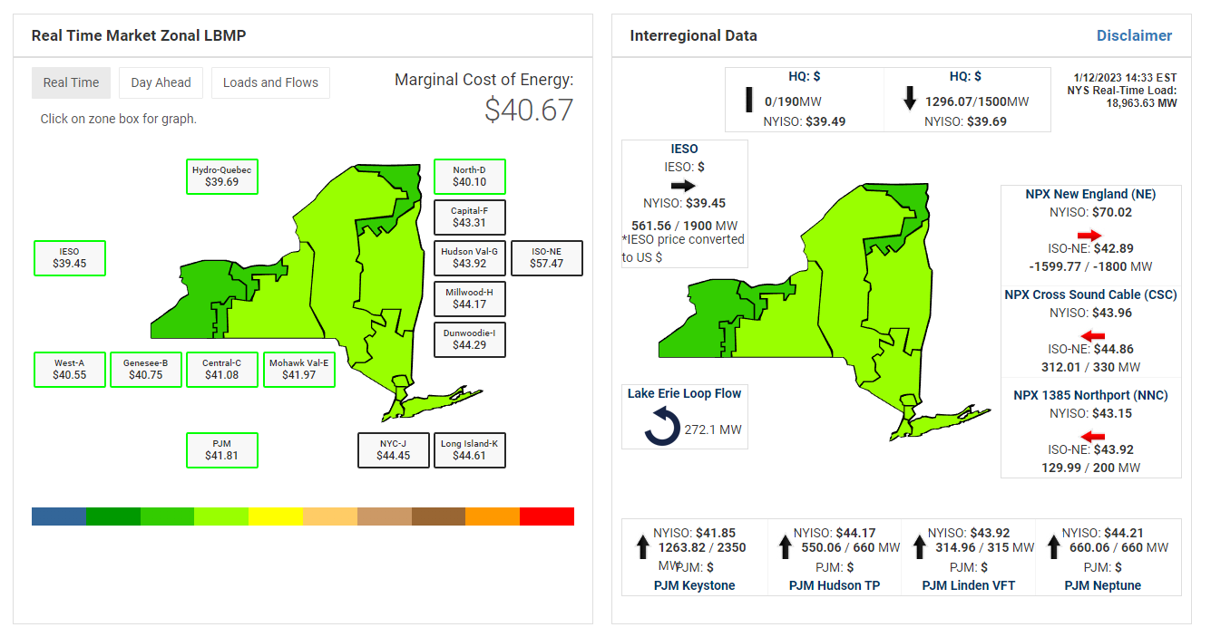1211x637 pixels.
Task: Click the Lake Erie Loop Flow circular arrow
Action: [x=662, y=426]
